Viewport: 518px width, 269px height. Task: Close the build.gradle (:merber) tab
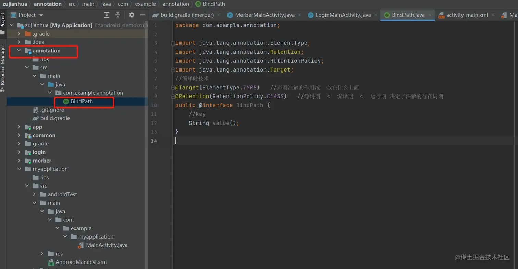click(x=218, y=15)
